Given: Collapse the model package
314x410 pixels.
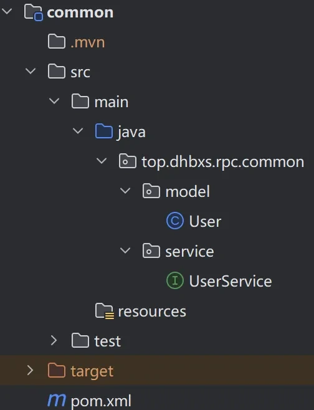Looking at the screenshot, I should [x=125, y=191].
